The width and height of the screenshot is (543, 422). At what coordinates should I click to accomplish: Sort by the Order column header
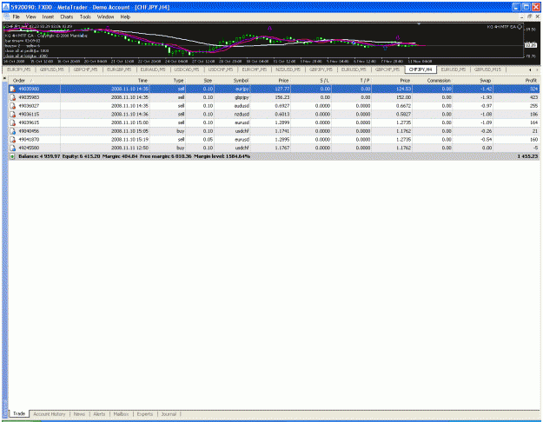tap(35, 80)
